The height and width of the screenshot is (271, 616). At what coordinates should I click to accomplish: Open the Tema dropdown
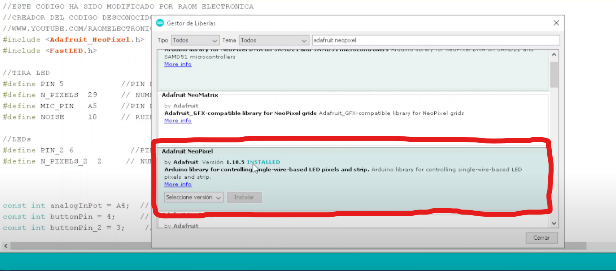point(274,40)
